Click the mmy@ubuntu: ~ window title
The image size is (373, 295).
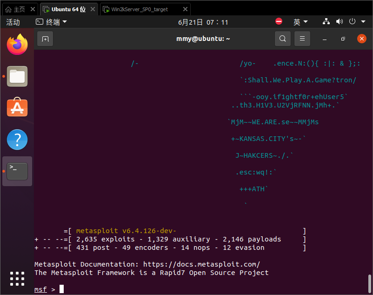coord(203,39)
